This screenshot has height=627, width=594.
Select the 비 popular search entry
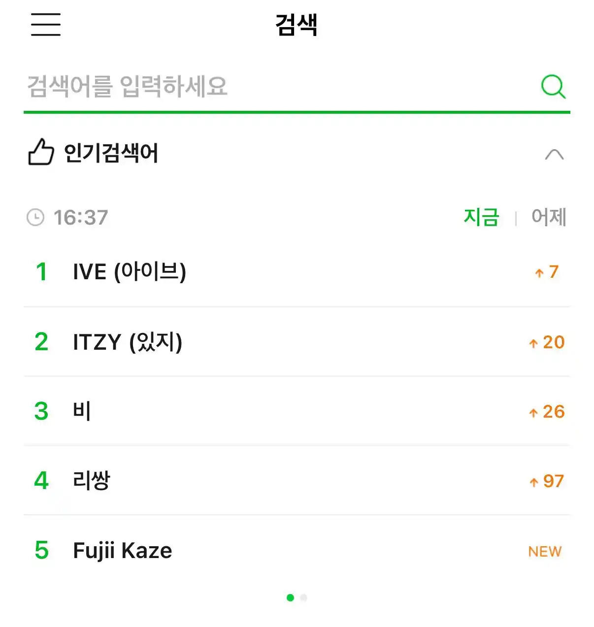[x=297, y=411]
